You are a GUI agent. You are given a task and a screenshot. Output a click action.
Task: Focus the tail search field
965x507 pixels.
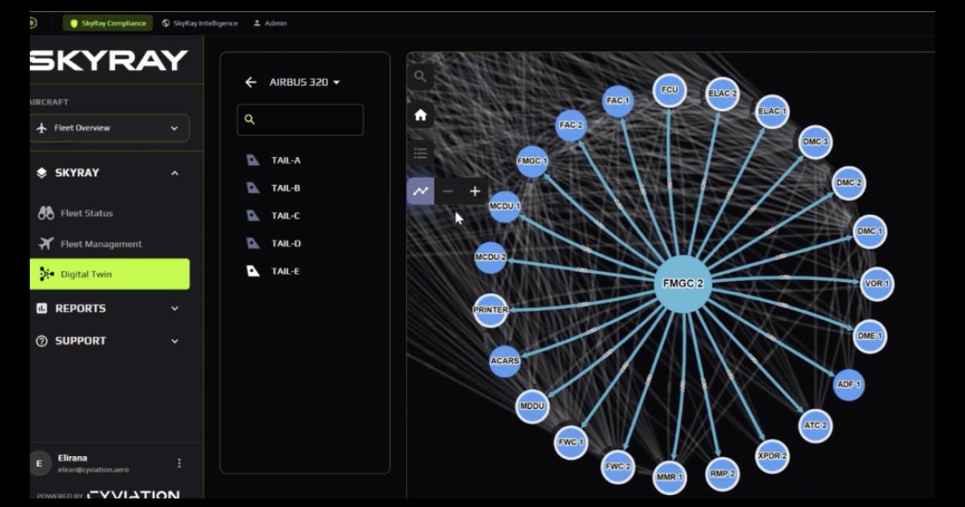pos(300,119)
